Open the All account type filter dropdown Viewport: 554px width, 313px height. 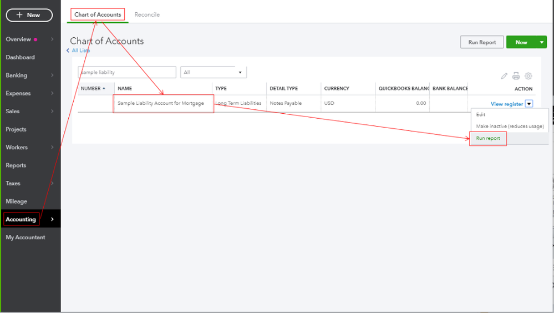214,72
